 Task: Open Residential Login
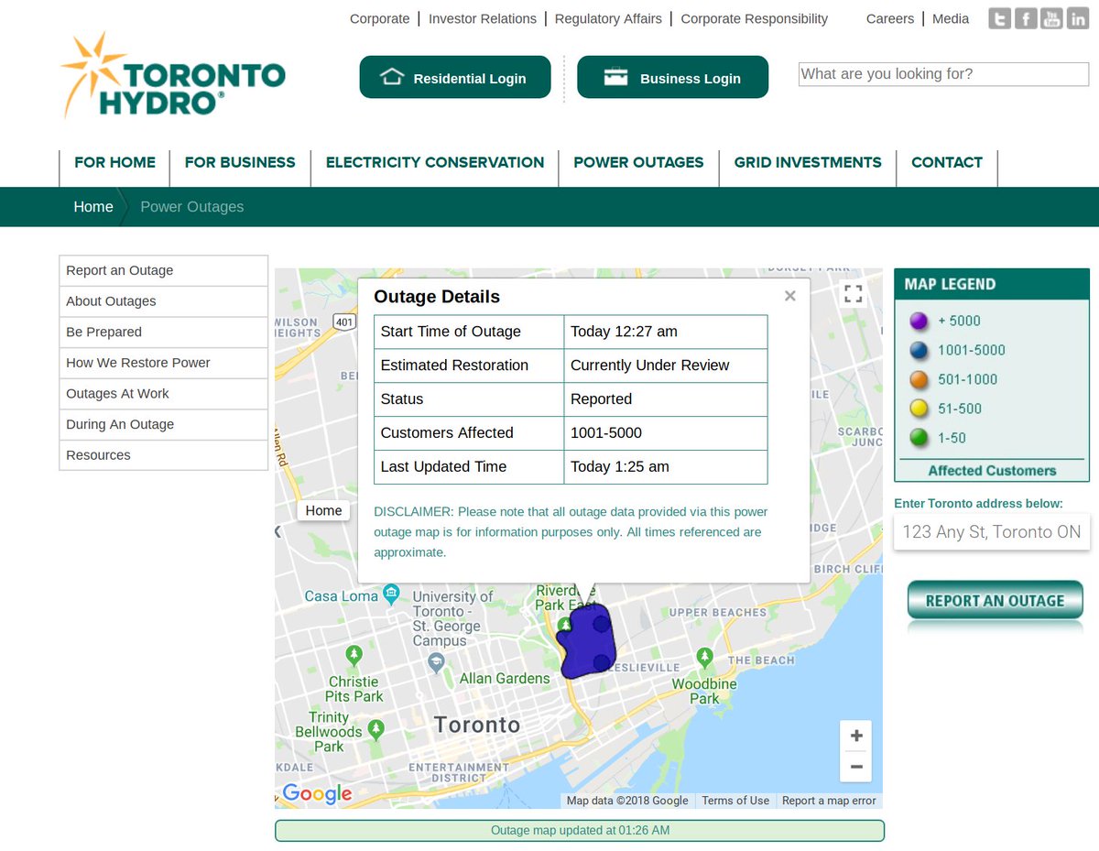click(x=455, y=77)
